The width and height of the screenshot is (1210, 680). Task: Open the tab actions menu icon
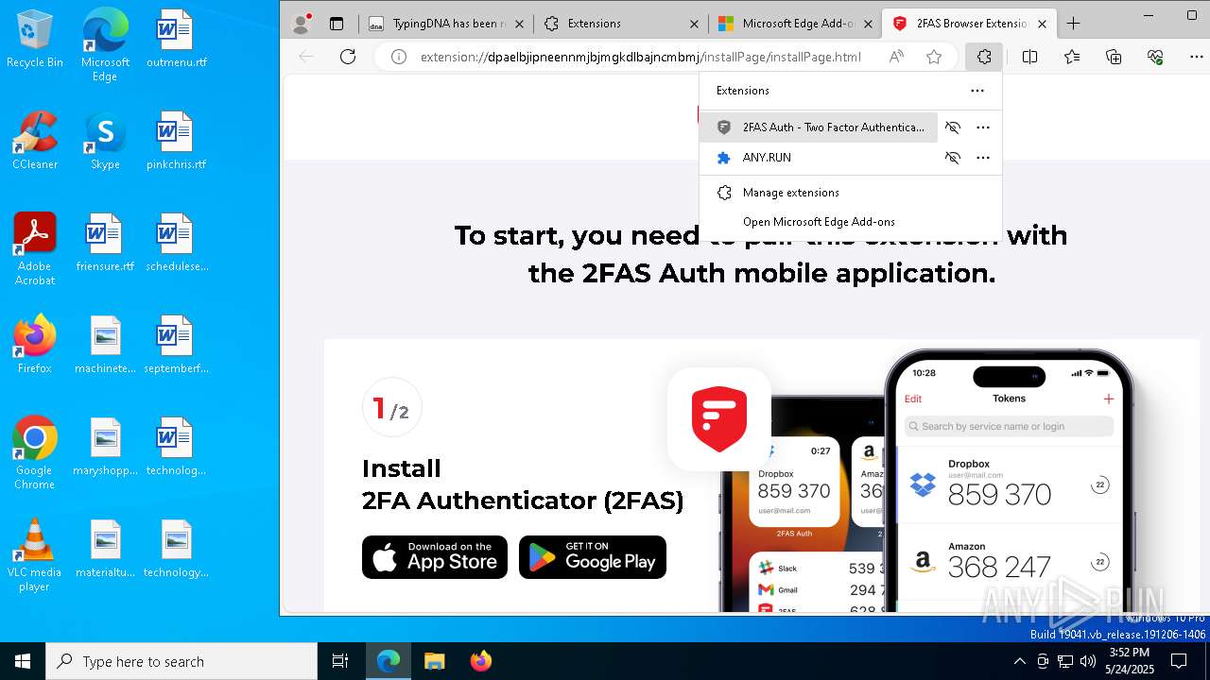[337, 24]
